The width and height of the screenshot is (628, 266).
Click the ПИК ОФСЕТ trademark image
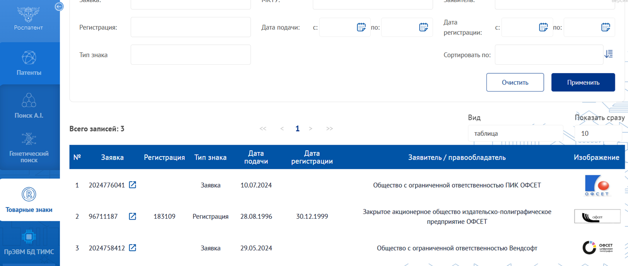597,185
